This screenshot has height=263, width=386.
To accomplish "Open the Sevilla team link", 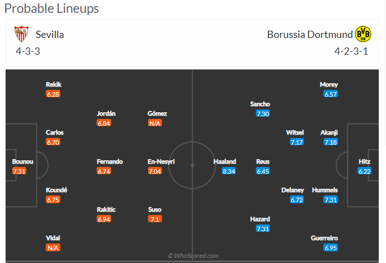I will point(50,35).
